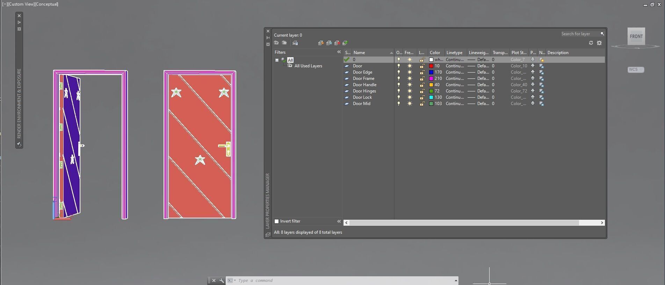
Task: Refresh the layer list
Action: [591, 43]
